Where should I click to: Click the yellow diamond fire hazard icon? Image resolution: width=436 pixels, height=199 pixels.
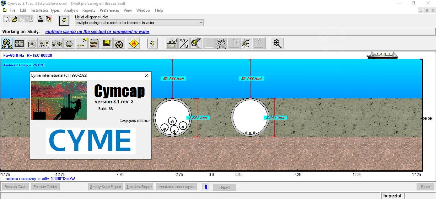pyautogui.click(x=133, y=43)
